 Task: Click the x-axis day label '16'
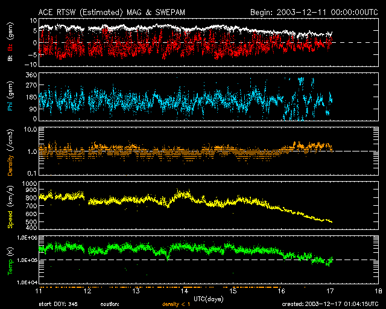(x=282, y=291)
